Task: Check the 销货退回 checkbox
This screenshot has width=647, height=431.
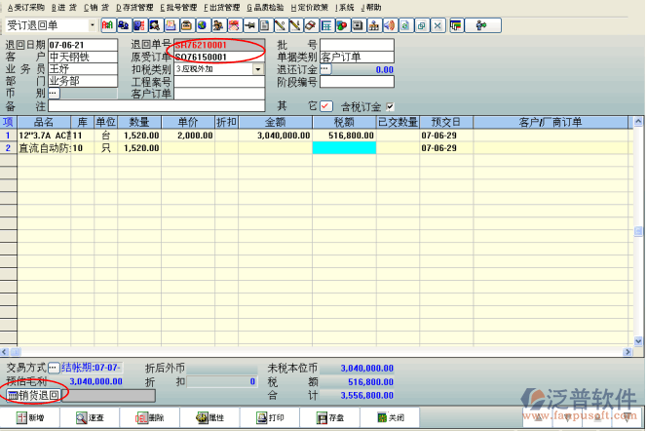Action: pyautogui.click(x=13, y=396)
